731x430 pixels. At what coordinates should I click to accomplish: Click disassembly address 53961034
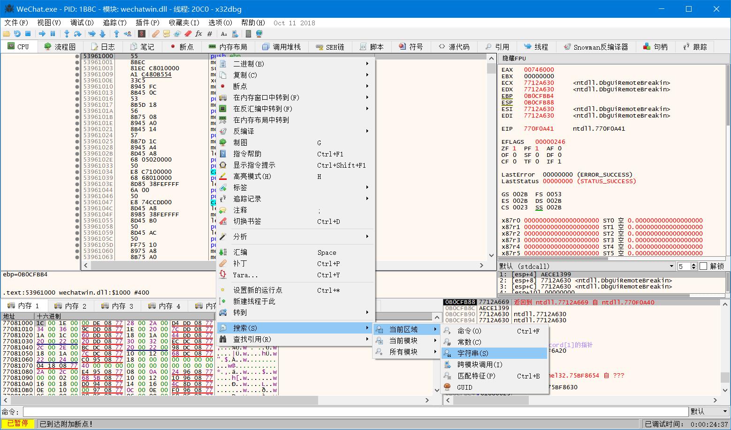98,172
